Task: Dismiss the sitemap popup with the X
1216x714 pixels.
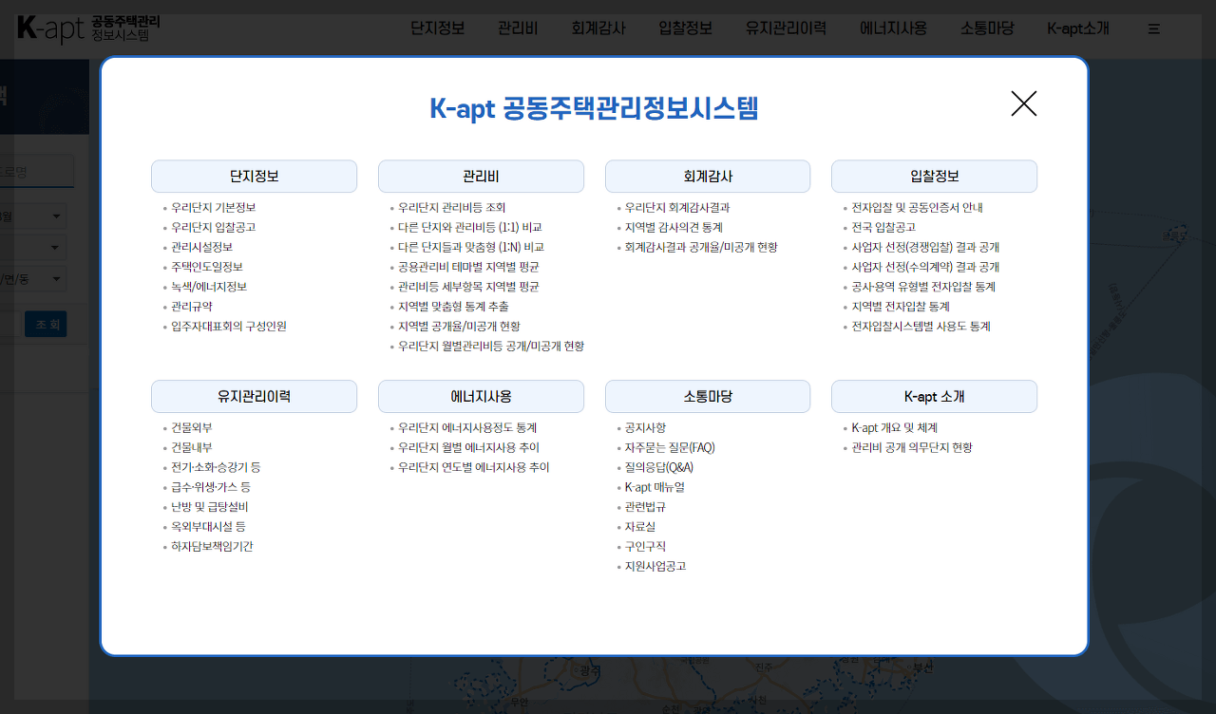Action: pos(1023,103)
